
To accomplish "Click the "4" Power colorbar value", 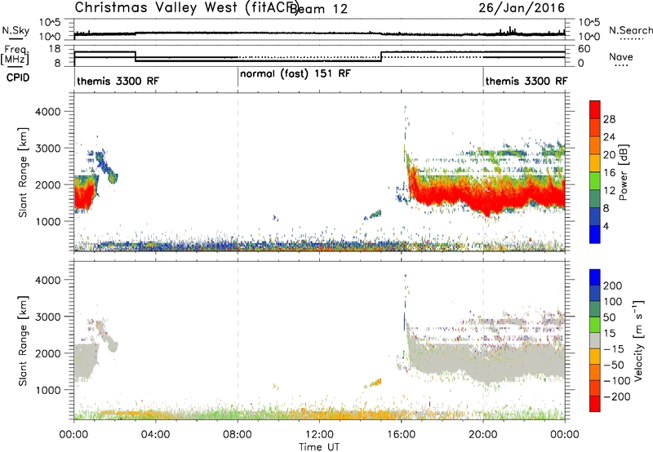I will click(x=606, y=226).
